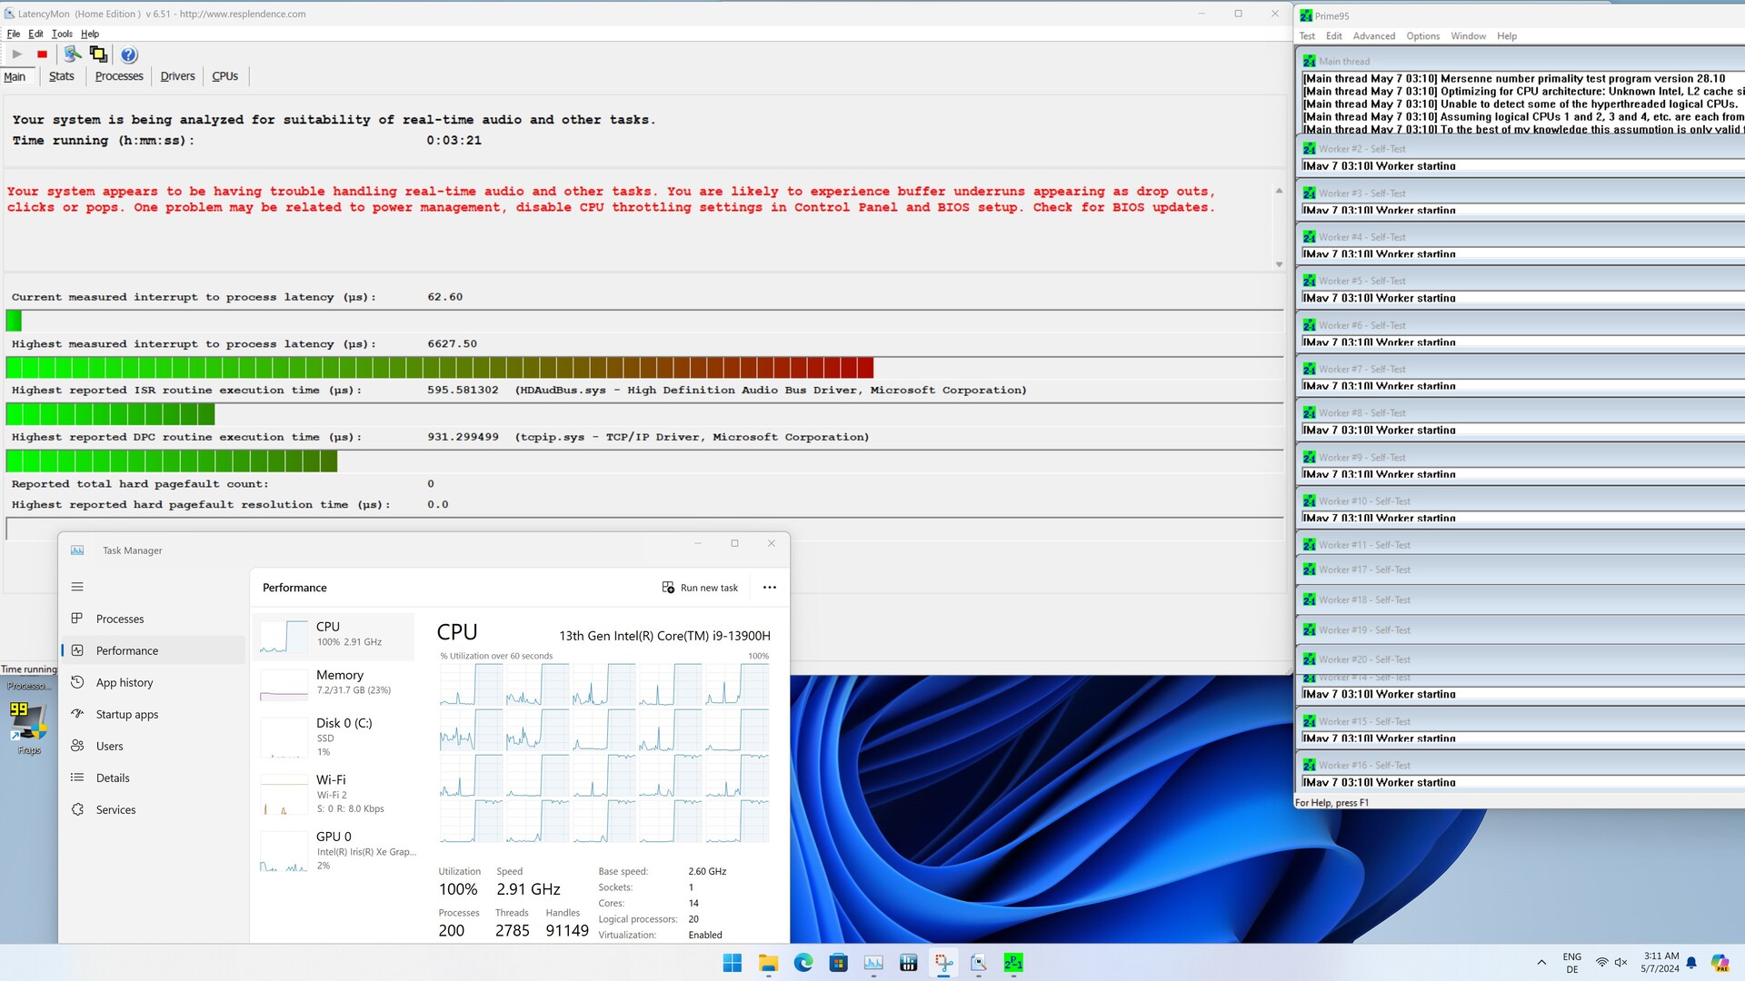
Task: Switch to the Drivers tab
Action: (x=177, y=76)
